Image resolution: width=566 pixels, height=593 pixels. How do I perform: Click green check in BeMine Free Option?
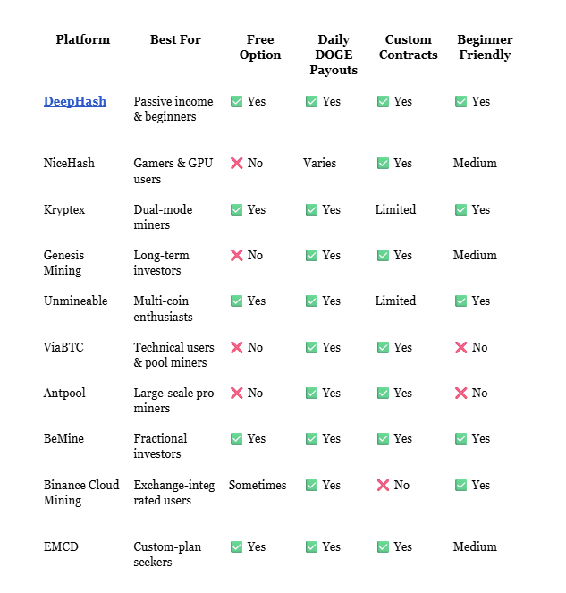(237, 439)
